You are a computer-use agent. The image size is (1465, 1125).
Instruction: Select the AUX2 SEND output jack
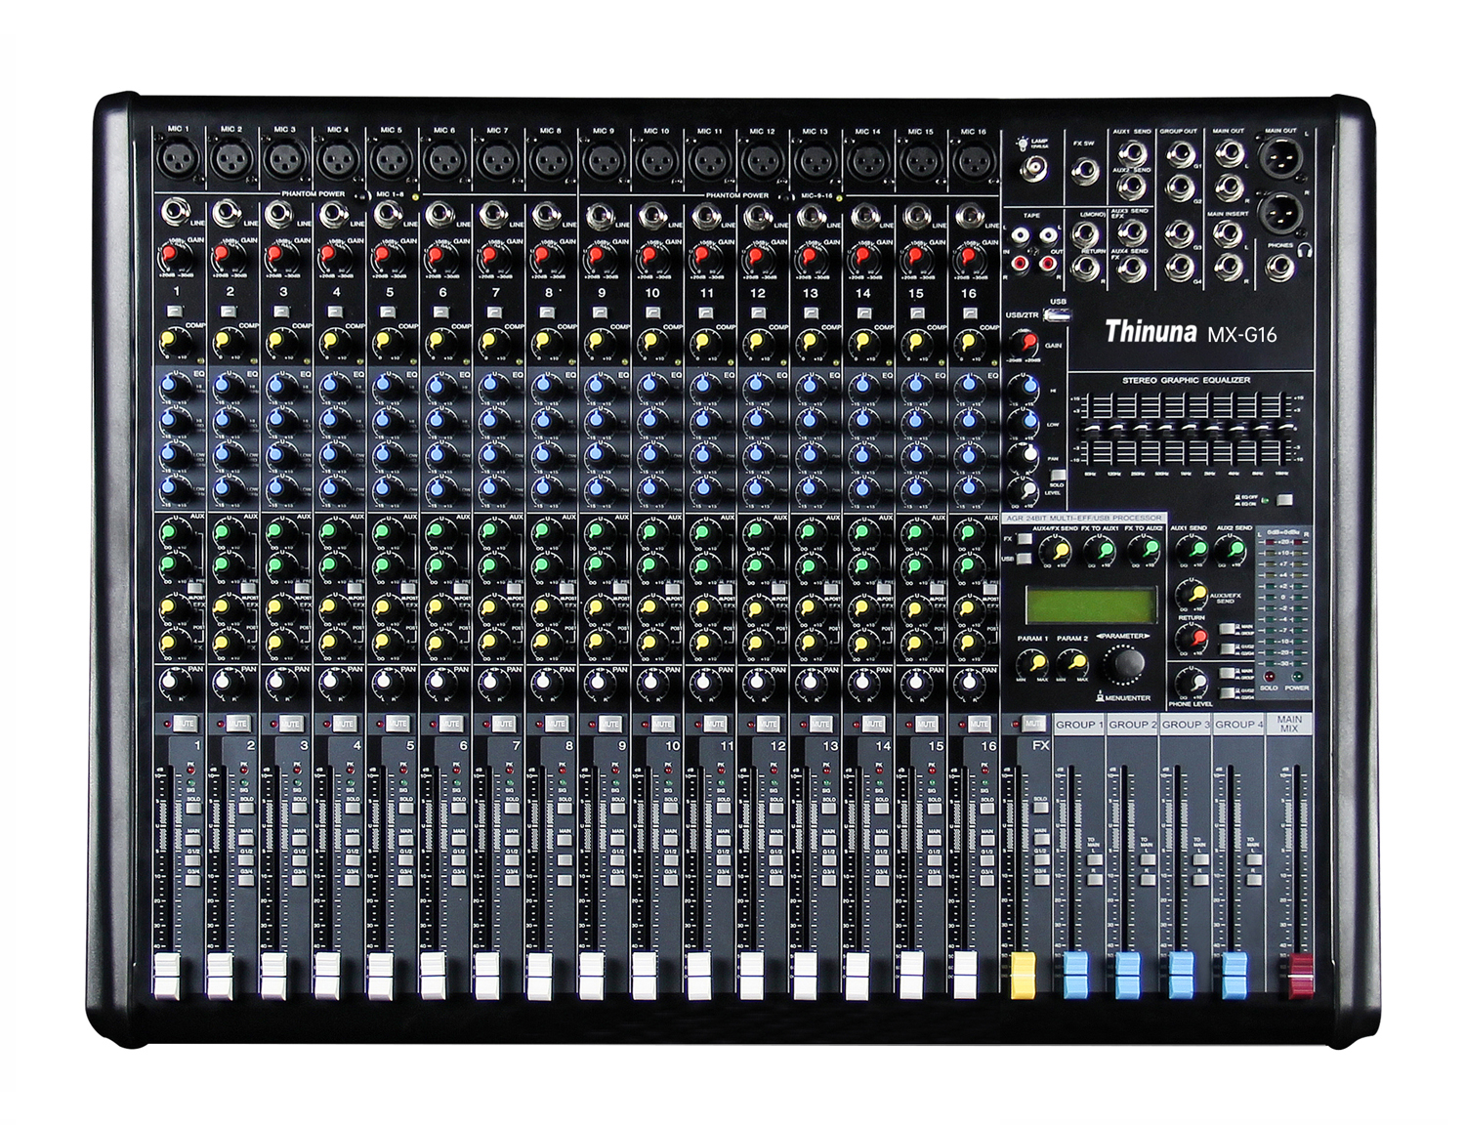(1131, 187)
